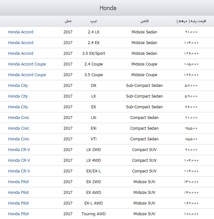Image resolution: width=214 pixels, height=219 pixels.
Task: Open Honda CR-V link in LX 2WD row
Action: pos(19,150)
